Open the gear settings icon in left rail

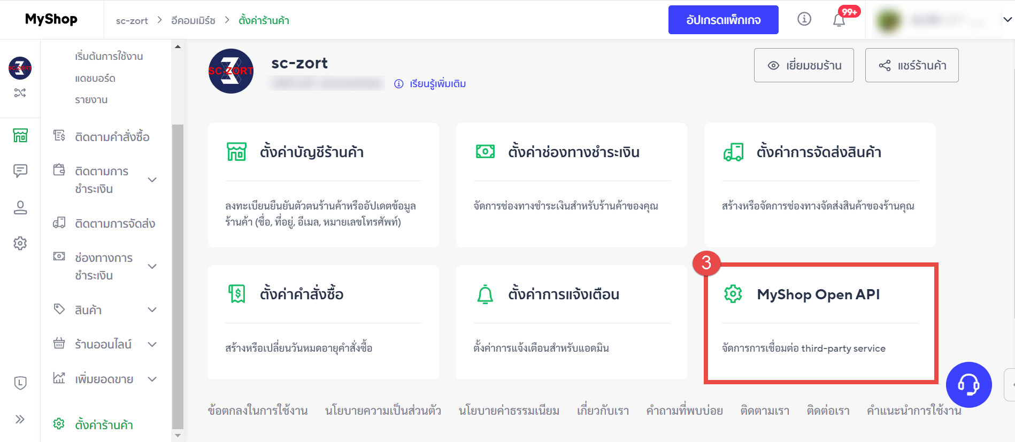(20, 243)
